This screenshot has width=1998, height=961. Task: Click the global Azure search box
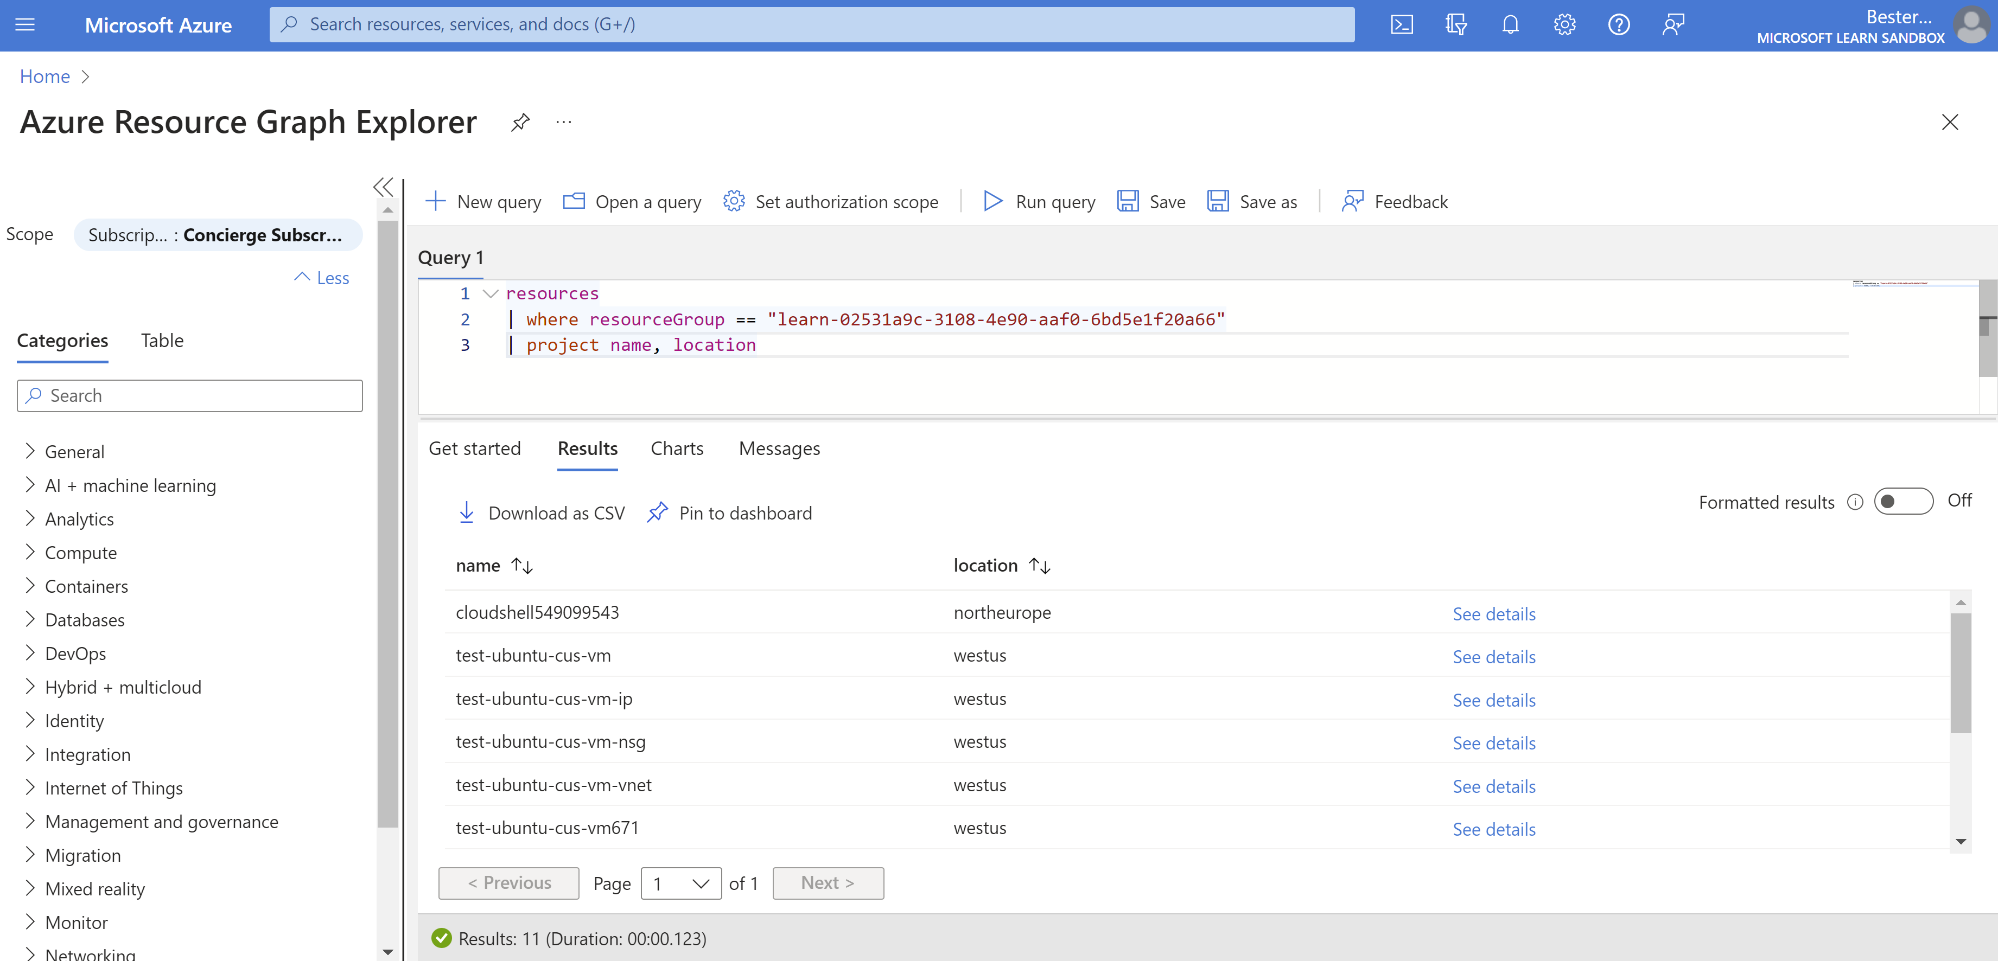[811, 25]
